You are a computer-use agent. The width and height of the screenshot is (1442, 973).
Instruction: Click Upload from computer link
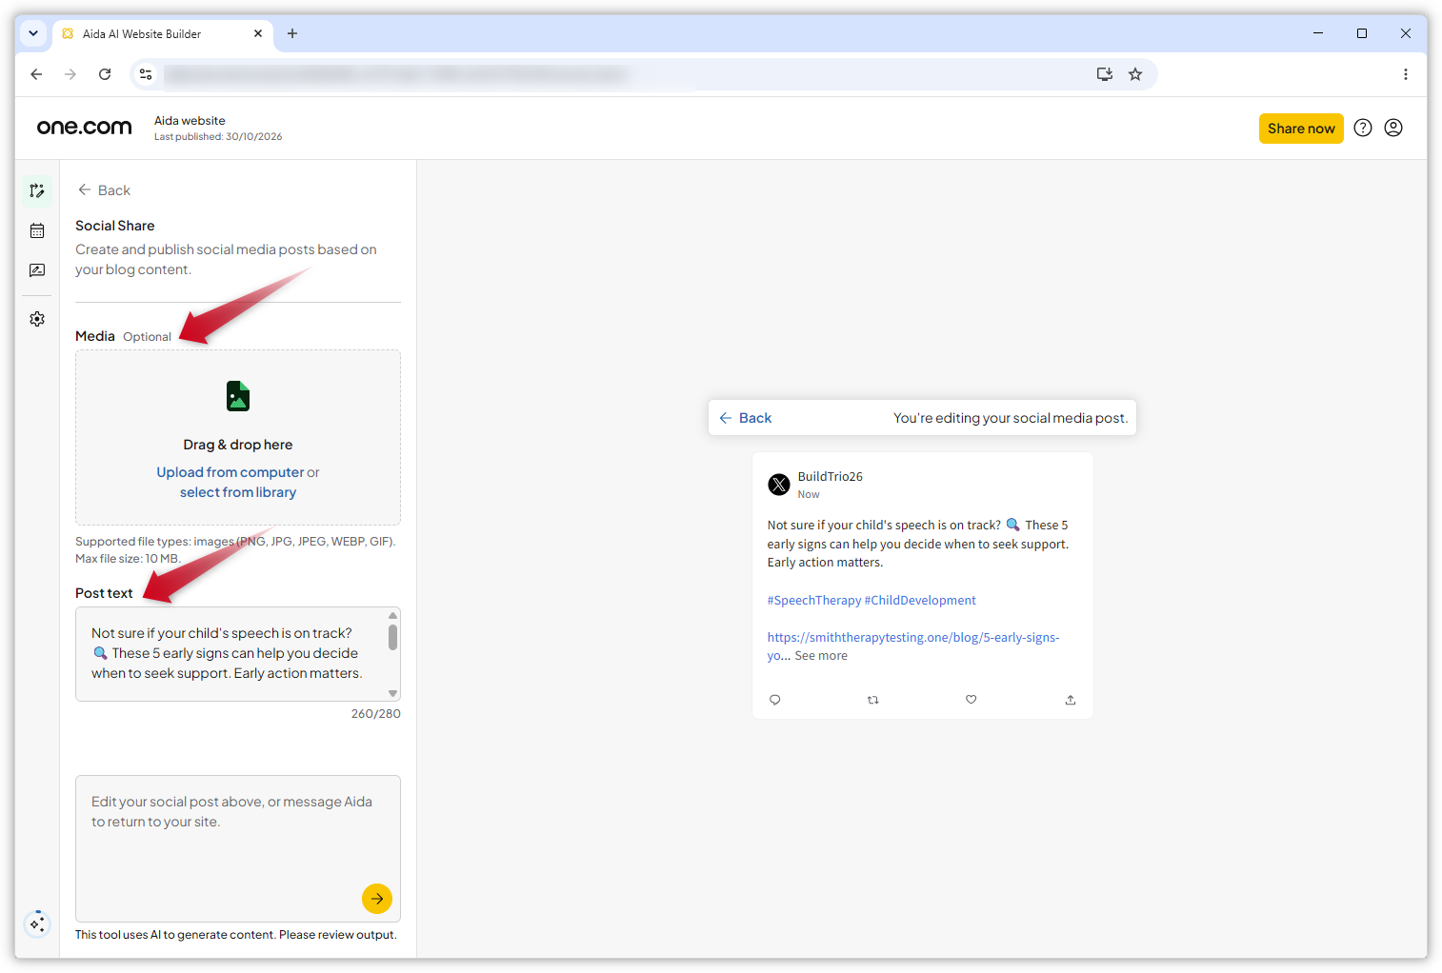[x=230, y=472]
